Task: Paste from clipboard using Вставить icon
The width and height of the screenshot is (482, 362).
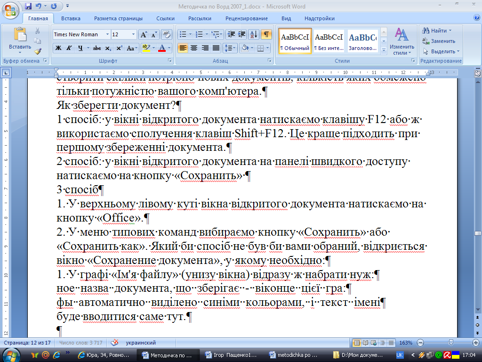Action: click(x=20, y=35)
